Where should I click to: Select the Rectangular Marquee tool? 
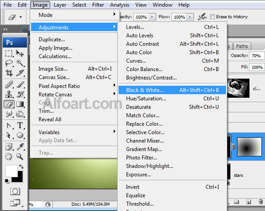coord(9,53)
